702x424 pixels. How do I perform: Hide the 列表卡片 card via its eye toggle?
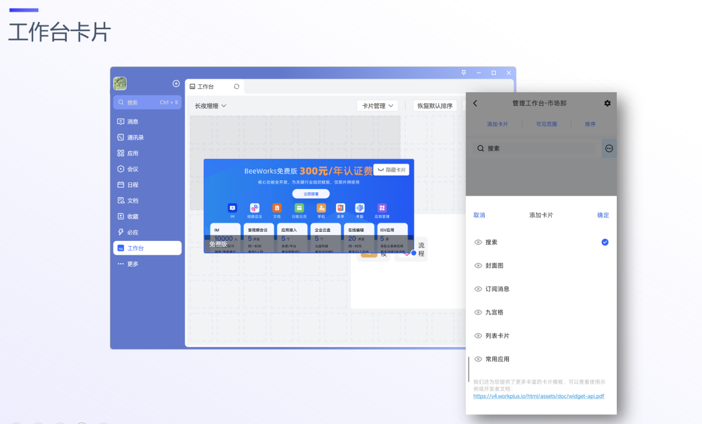(x=478, y=335)
